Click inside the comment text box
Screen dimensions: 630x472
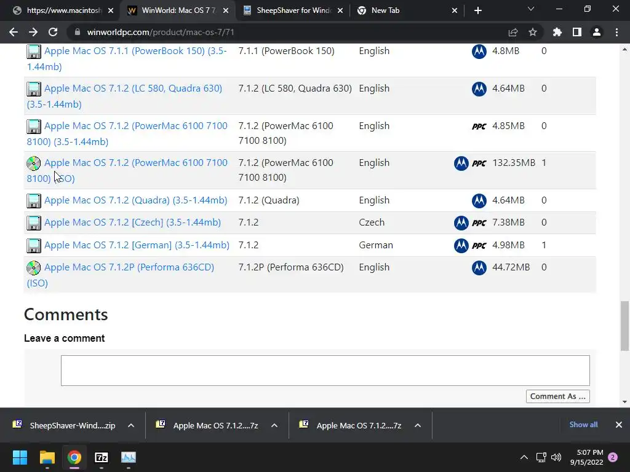(x=325, y=371)
